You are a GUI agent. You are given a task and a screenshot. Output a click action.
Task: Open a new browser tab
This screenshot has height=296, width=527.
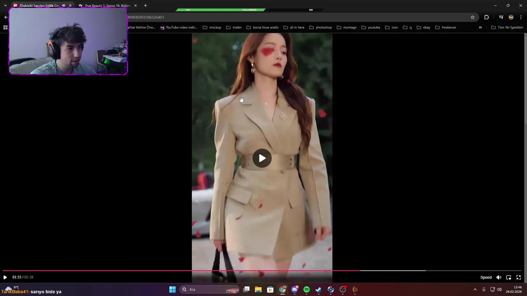coord(145,6)
